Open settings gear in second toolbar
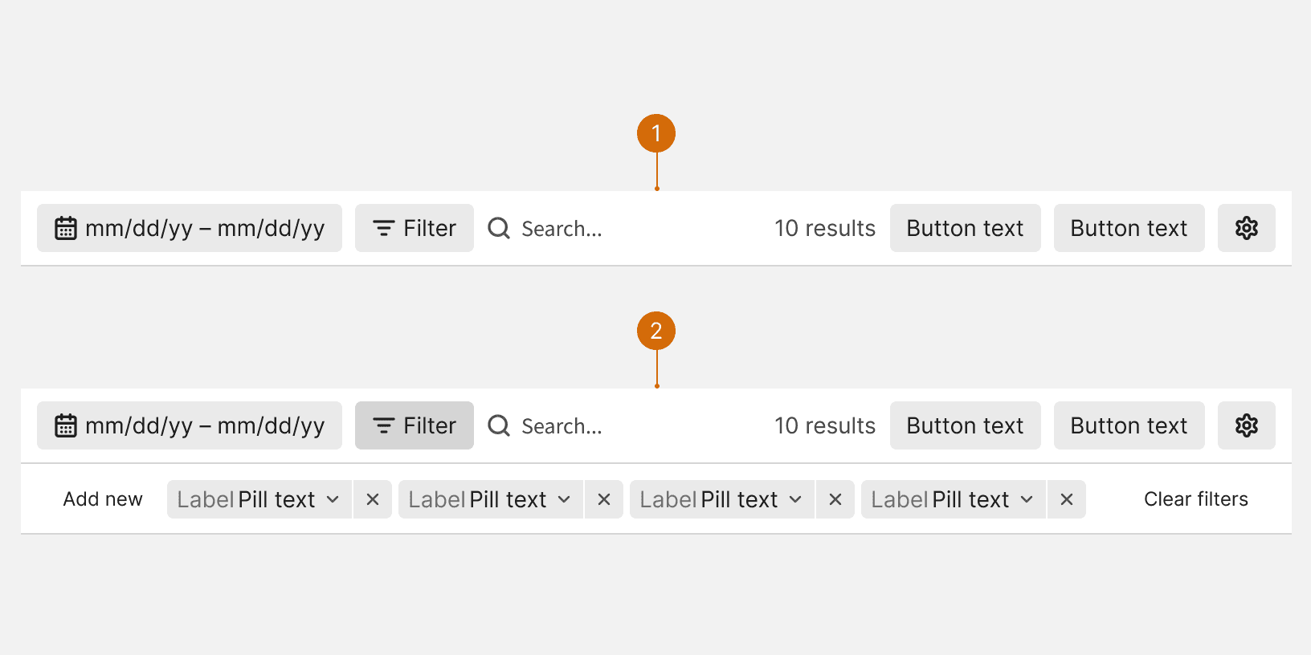The width and height of the screenshot is (1311, 655). coord(1246,425)
